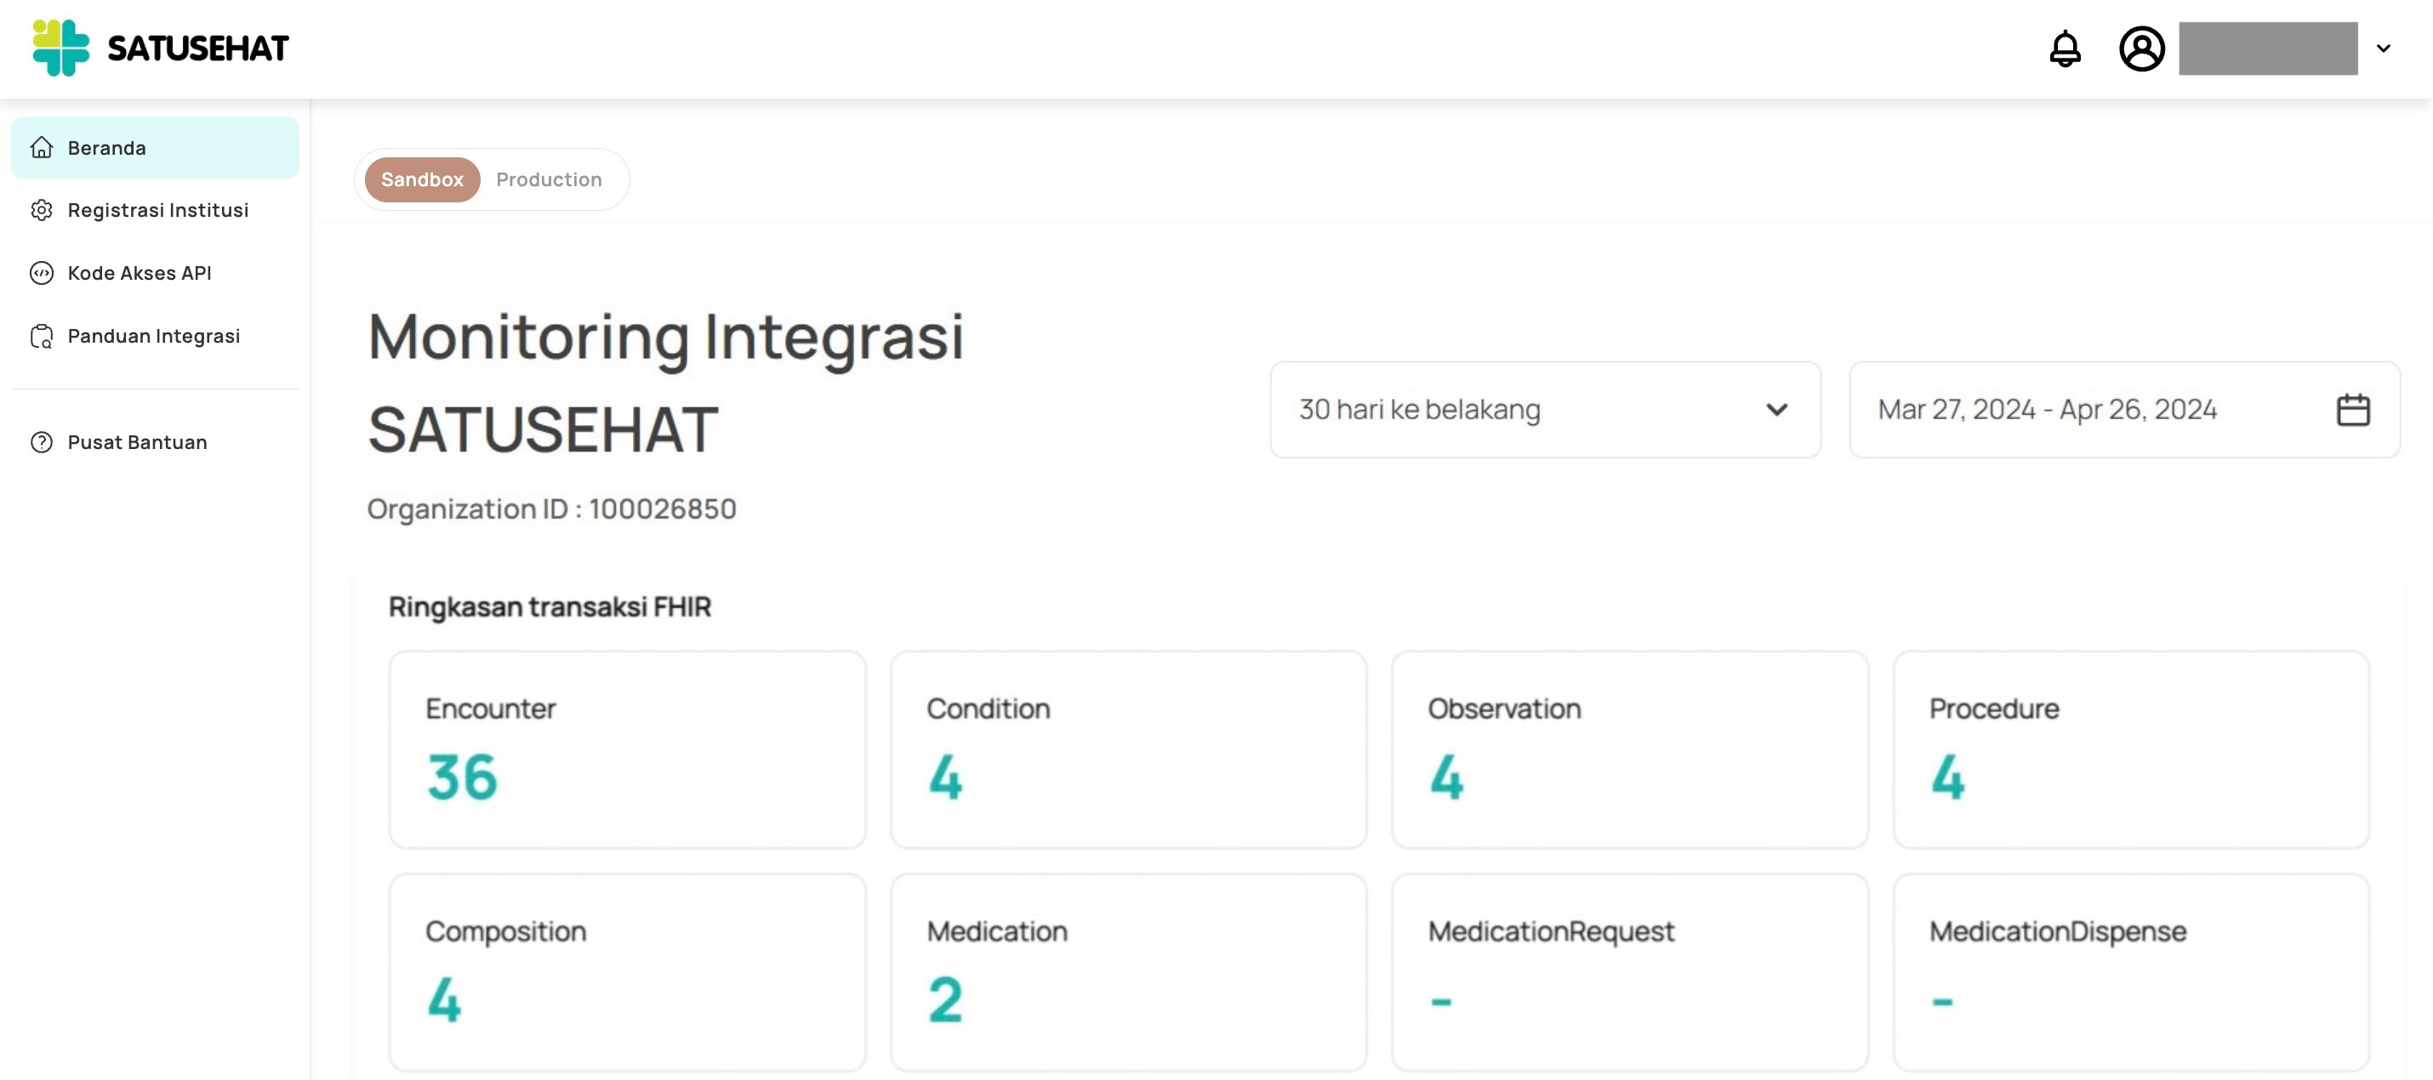This screenshot has width=2433, height=1080.
Task: Click the Panduan Integrasi link
Action: (154, 336)
